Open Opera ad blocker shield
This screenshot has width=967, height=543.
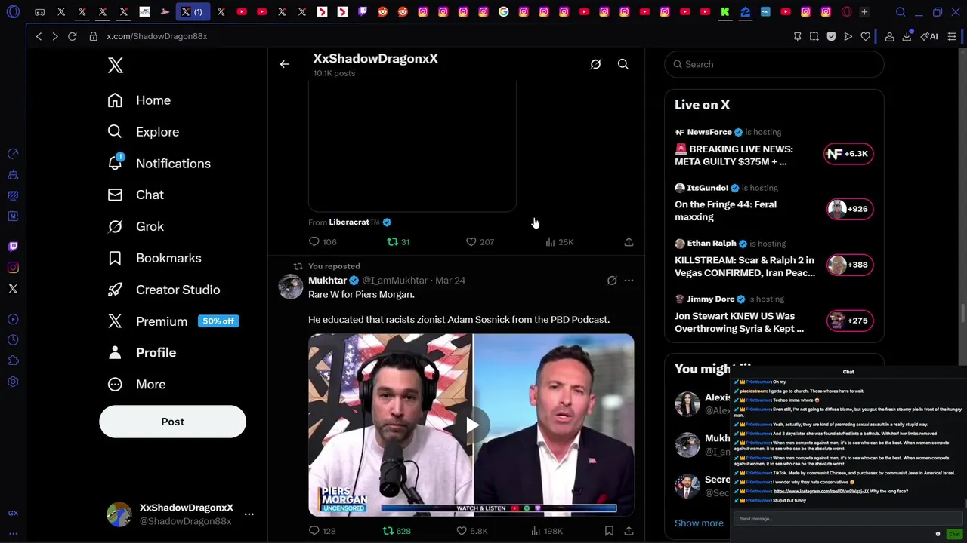831,36
